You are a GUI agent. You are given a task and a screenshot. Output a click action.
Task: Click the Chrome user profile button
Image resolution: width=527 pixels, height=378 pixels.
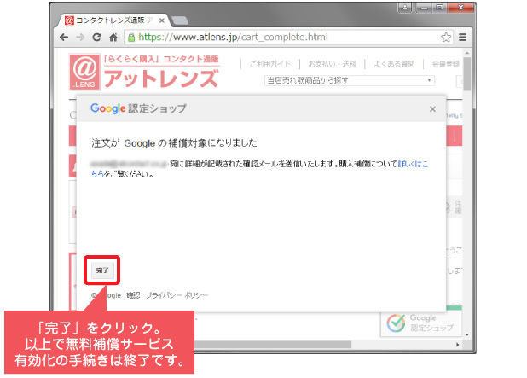click(x=405, y=7)
